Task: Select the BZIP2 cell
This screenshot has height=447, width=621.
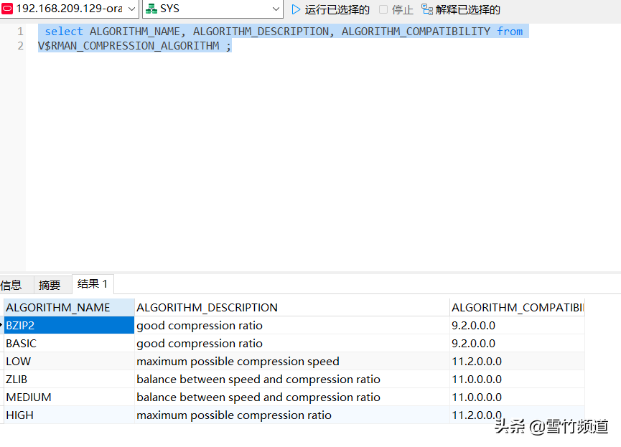Action: (70, 326)
